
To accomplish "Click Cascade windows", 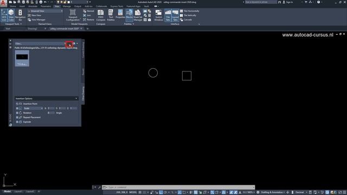I will (186, 19).
